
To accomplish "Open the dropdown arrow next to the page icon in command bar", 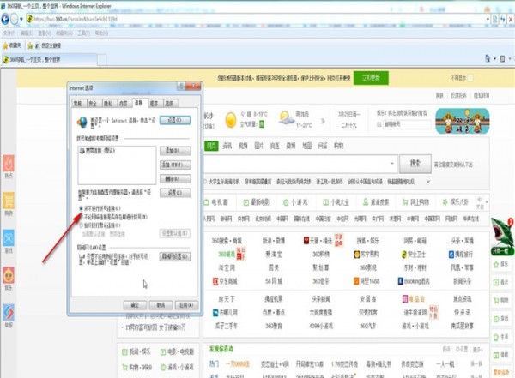I will [510, 59].
